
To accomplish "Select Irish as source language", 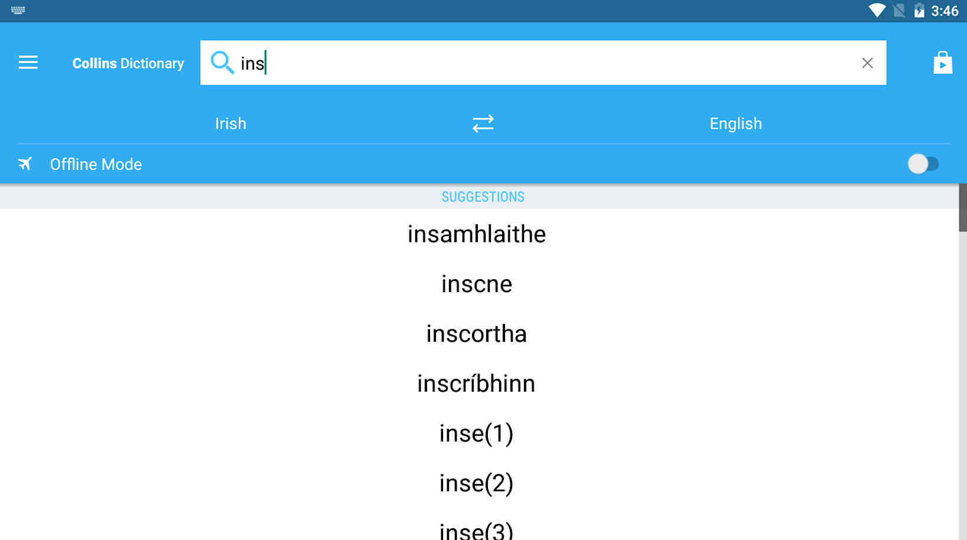I will 230,123.
